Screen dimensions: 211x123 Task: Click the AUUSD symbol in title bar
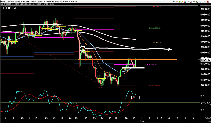[4, 2]
